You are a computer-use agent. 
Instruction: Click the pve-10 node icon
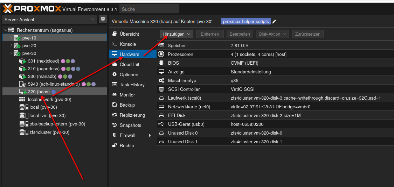coord(17,38)
